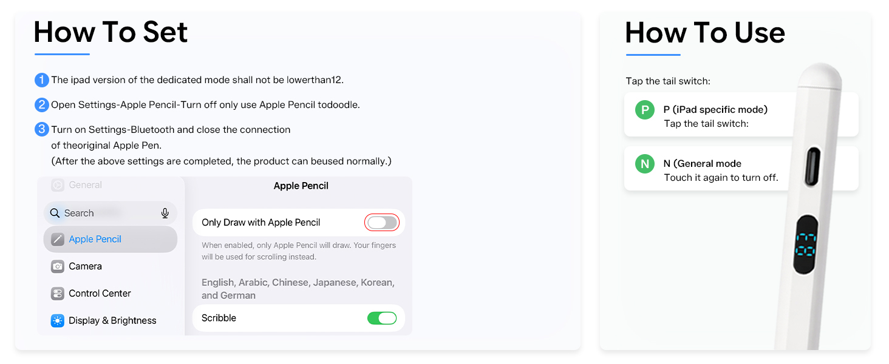Viewport: 889px width, 364px height.
Task: Click the N (General mode) card
Action: (x=741, y=169)
